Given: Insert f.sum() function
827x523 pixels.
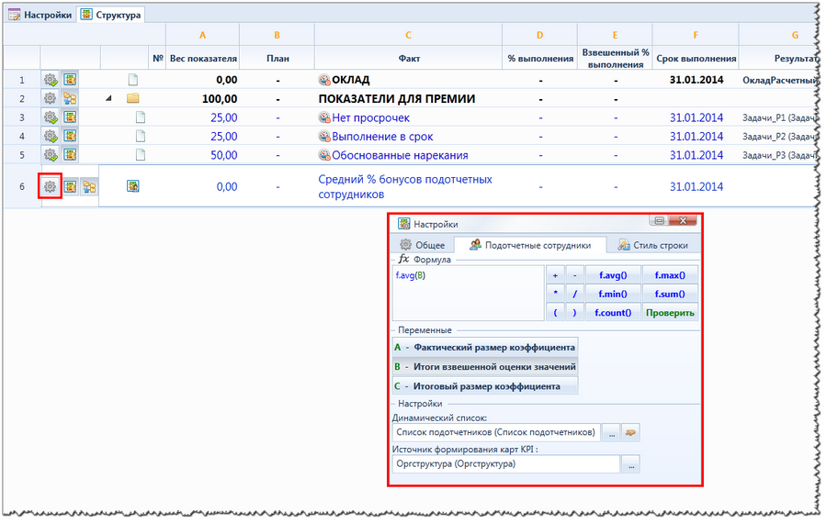Looking at the screenshot, I should 670,294.
